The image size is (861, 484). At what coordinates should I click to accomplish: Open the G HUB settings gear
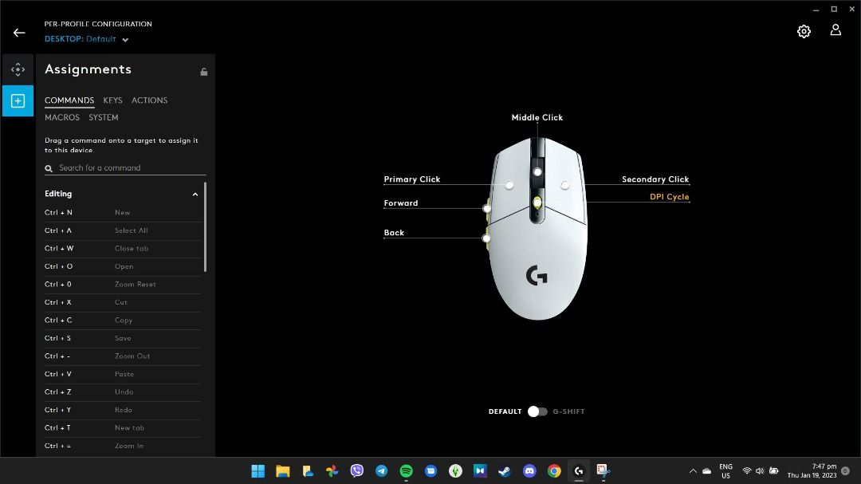point(804,30)
